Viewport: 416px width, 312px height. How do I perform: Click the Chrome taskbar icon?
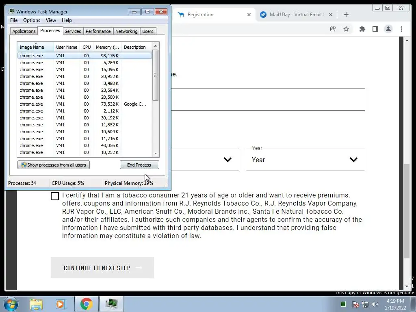[86, 304]
